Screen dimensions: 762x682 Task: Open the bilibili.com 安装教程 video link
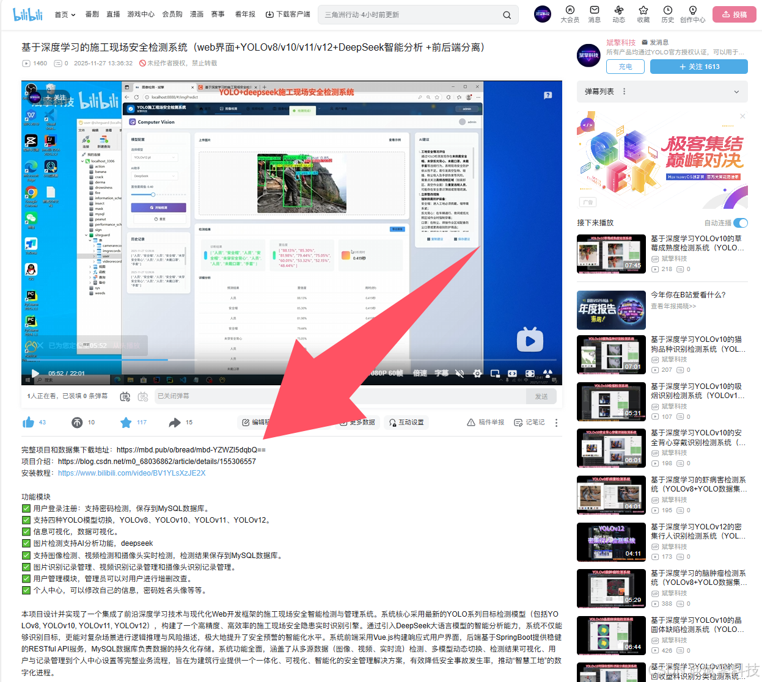pos(131,473)
